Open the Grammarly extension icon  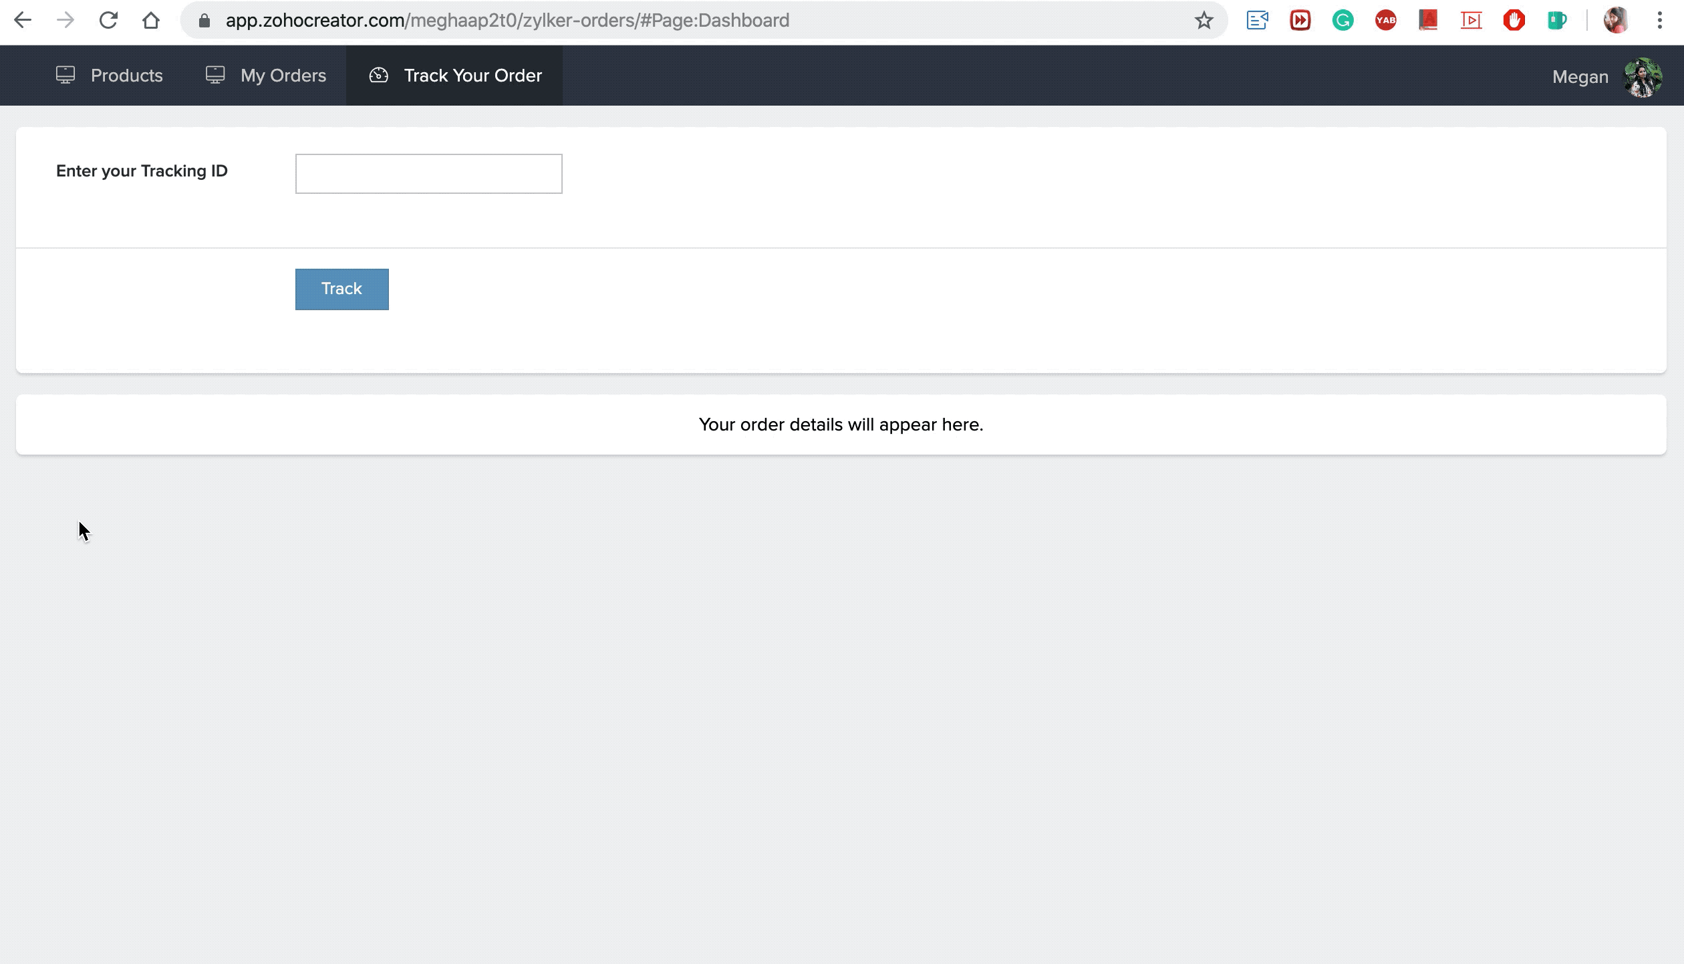1343,20
